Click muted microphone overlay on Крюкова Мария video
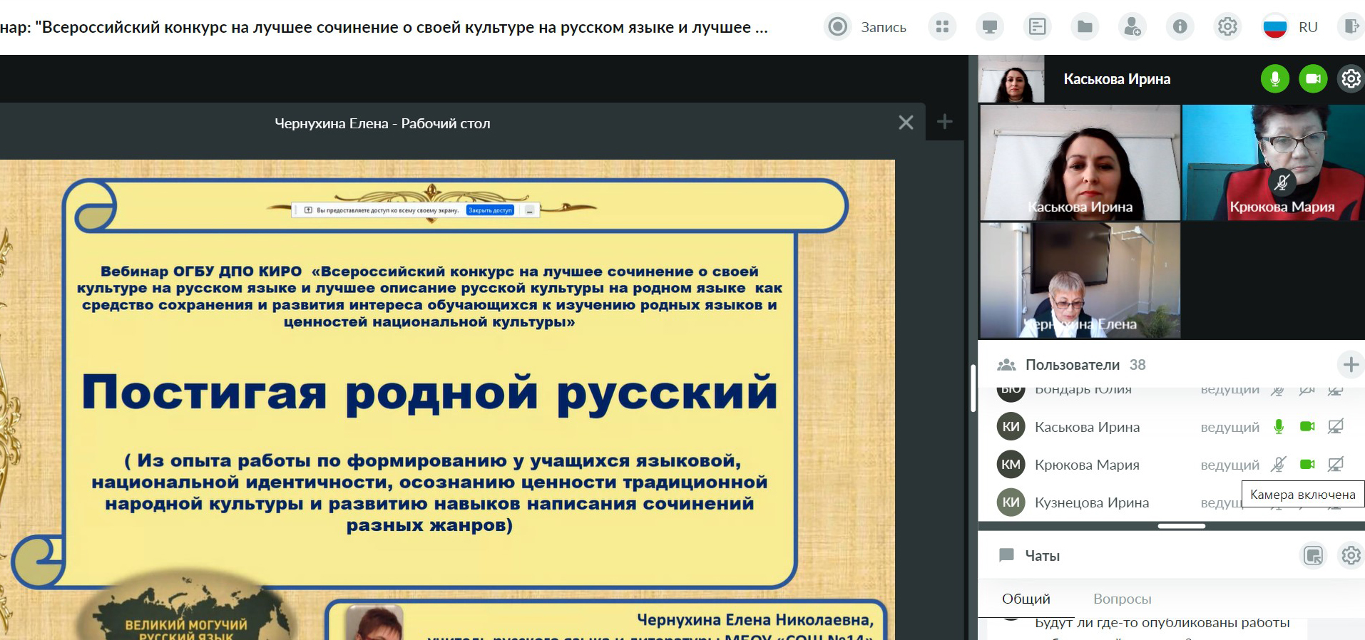The image size is (1365, 640). tap(1282, 182)
